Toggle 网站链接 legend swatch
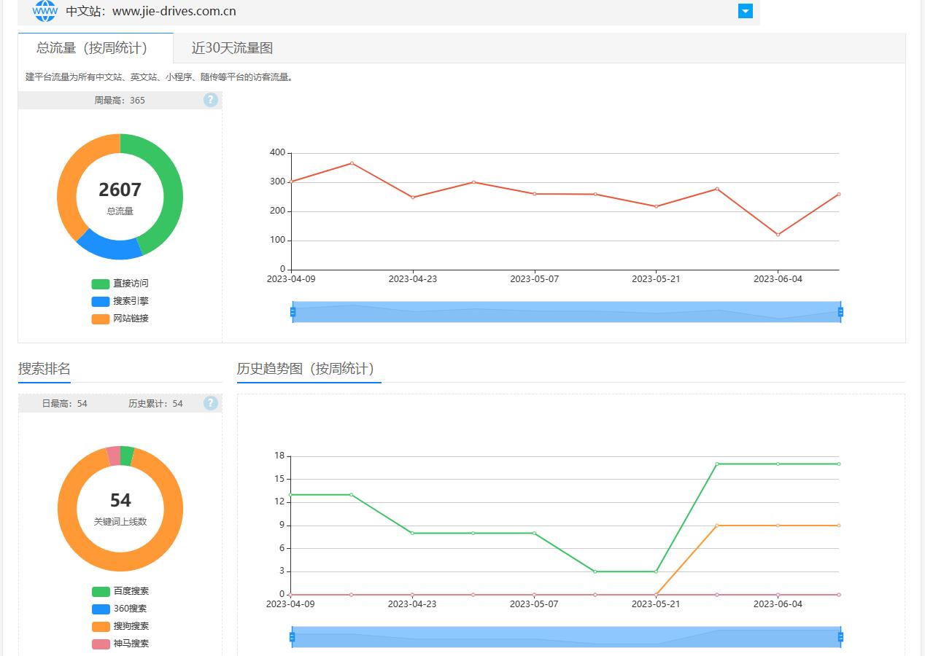 (101, 319)
